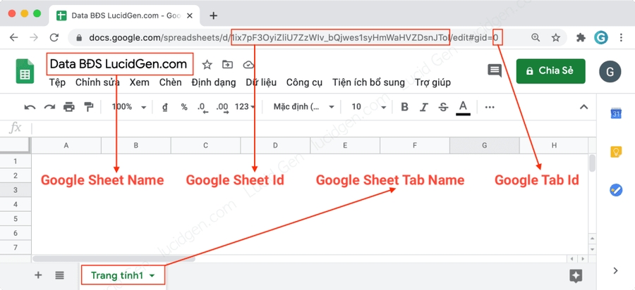635x290 pixels.
Task: Select column G header
Action: 484,146
